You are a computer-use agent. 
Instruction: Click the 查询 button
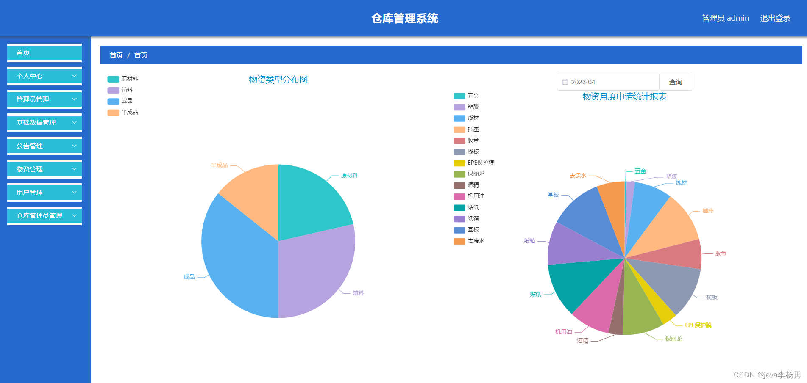point(675,82)
